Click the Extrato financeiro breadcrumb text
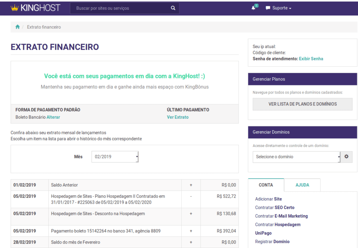Image resolution: width=358 pixels, height=248 pixels. coord(44,27)
